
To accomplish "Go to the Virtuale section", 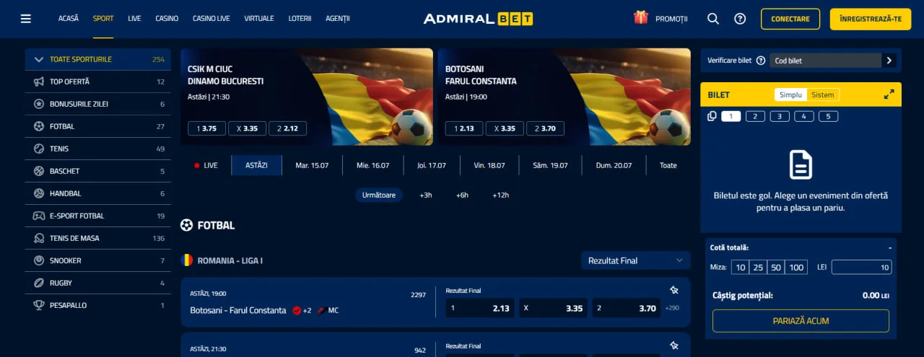I will point(259,19).
